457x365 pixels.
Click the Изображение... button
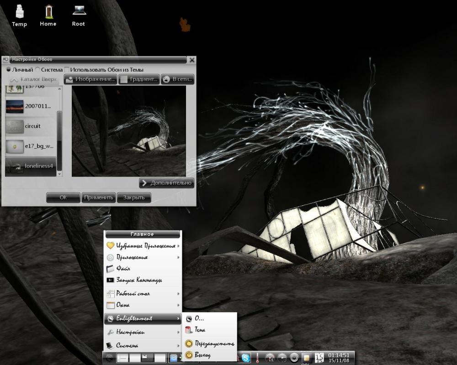click(90, 79)
